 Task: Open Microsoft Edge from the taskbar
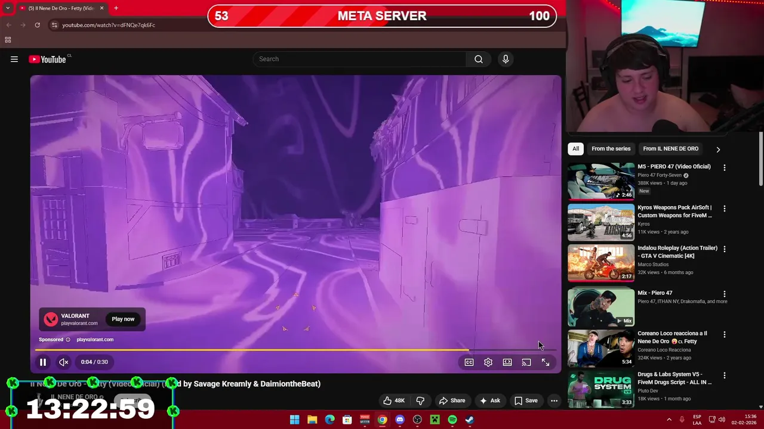point(329,420)
